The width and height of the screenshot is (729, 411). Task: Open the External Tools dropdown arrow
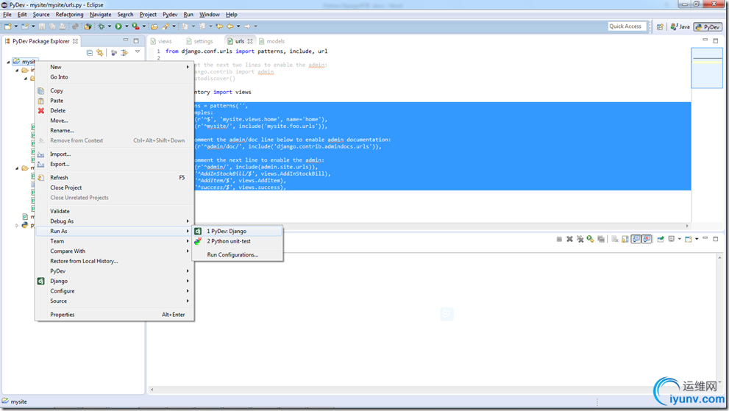(144, 26)
